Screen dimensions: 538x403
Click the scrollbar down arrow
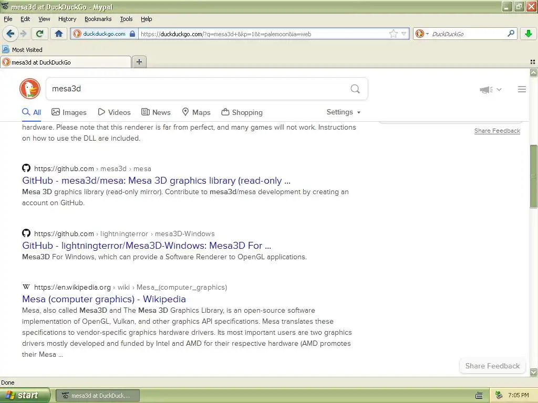click(x=533, y=372)
